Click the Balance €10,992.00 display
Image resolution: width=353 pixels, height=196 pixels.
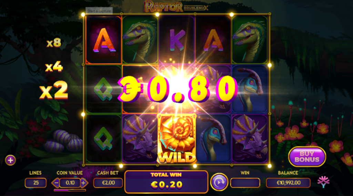click(289, 183)
